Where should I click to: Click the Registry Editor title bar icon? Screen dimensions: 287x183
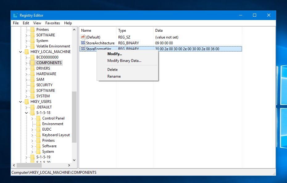tap(15, 15)
